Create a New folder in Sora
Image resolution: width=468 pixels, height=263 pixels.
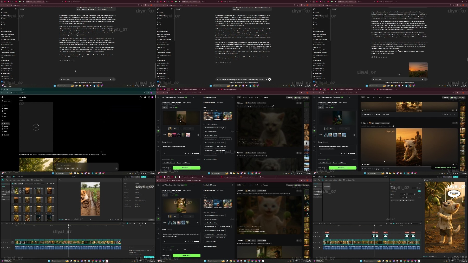click(x=6, y=135)
